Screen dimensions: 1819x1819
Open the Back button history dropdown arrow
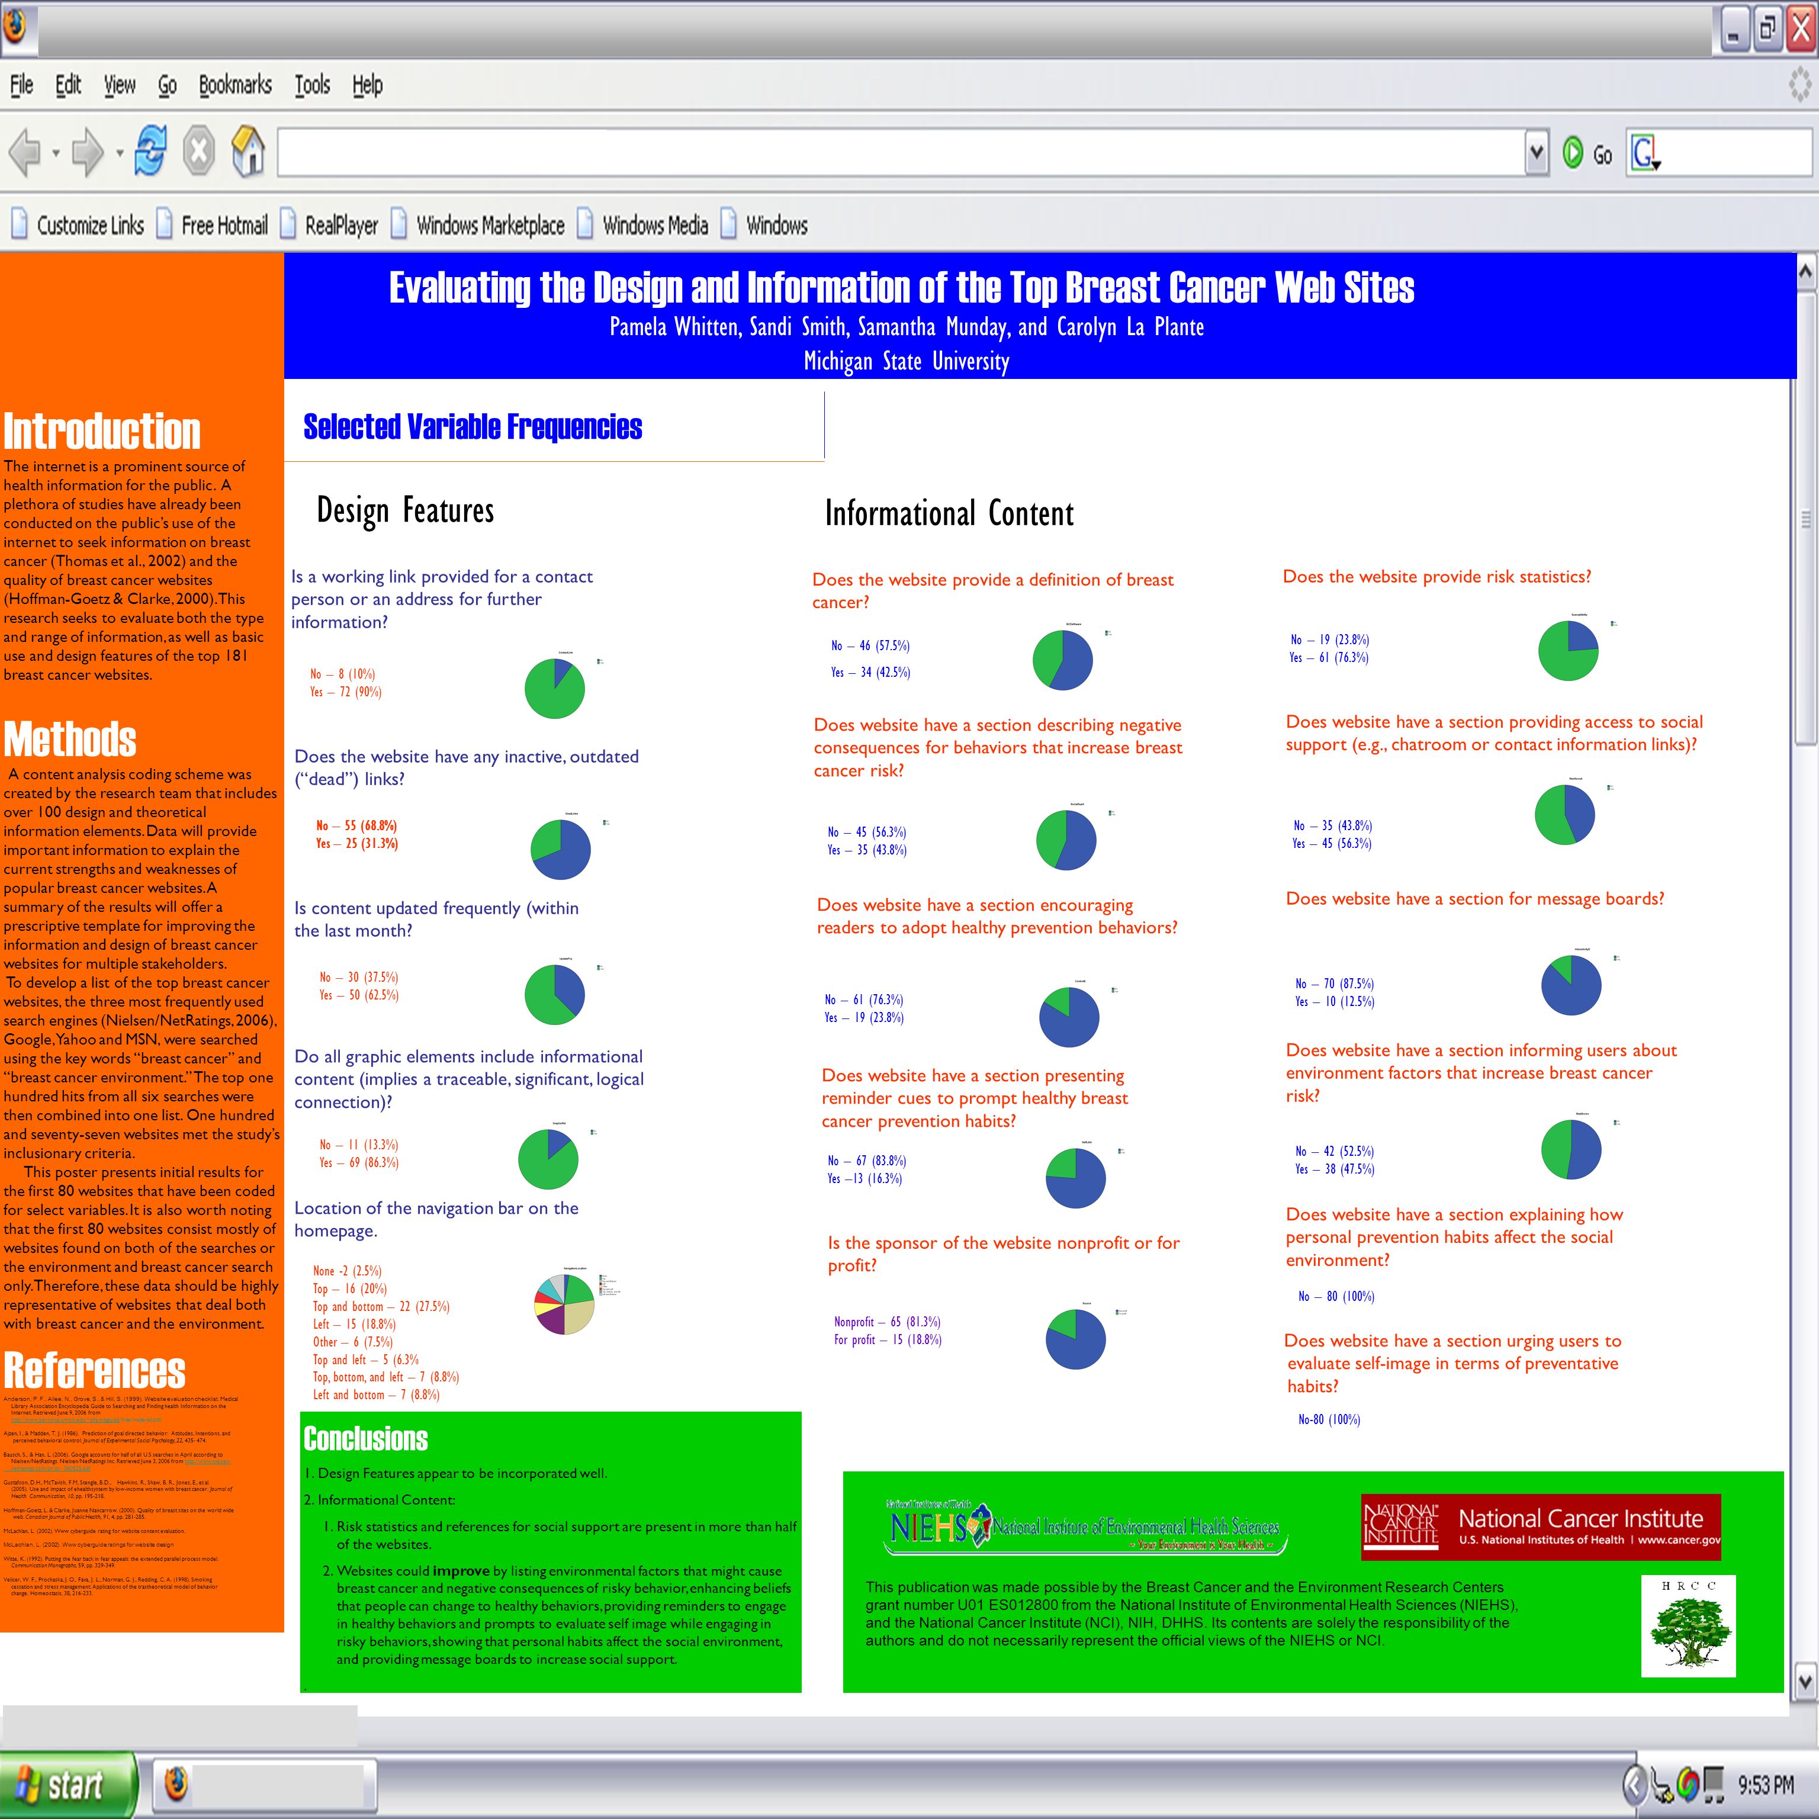coord(56,153)
